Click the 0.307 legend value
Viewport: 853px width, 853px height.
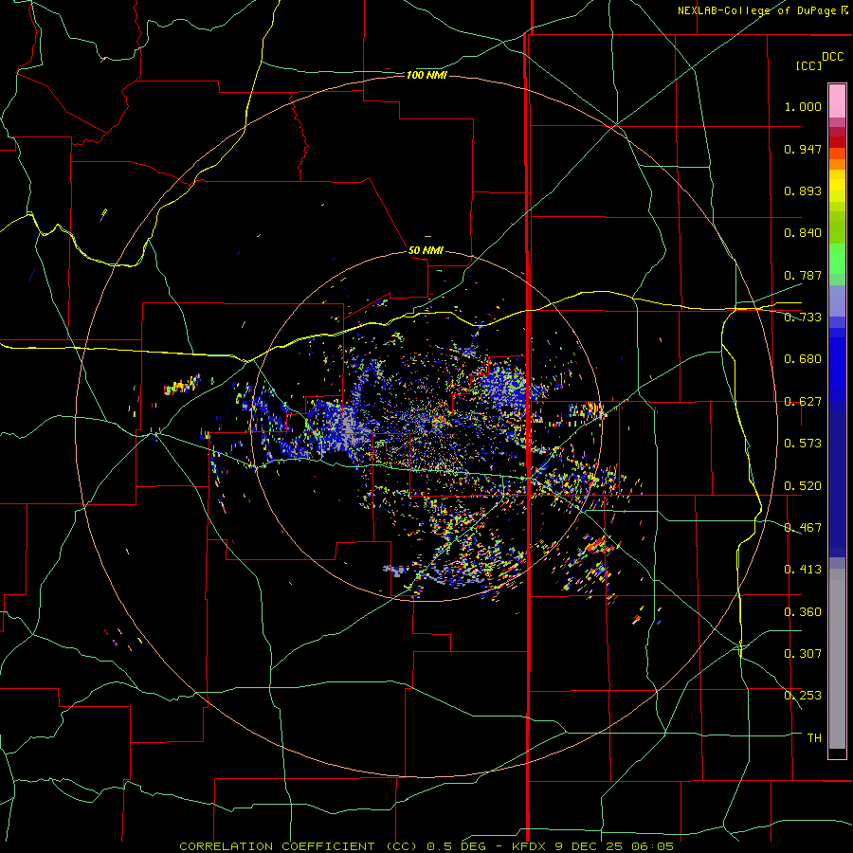[x=803, y=654]
